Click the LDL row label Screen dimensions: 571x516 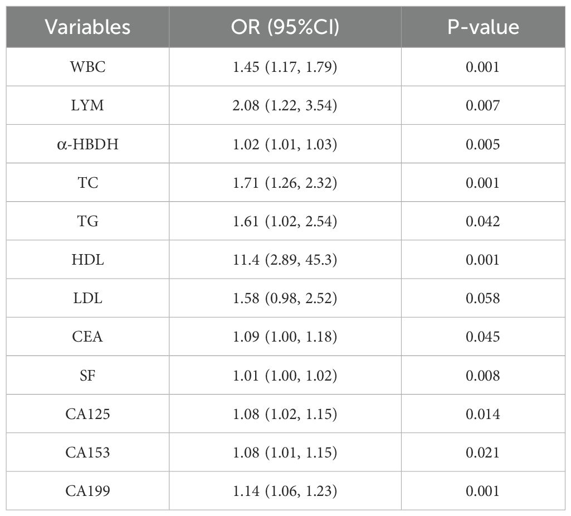[88, 298]
